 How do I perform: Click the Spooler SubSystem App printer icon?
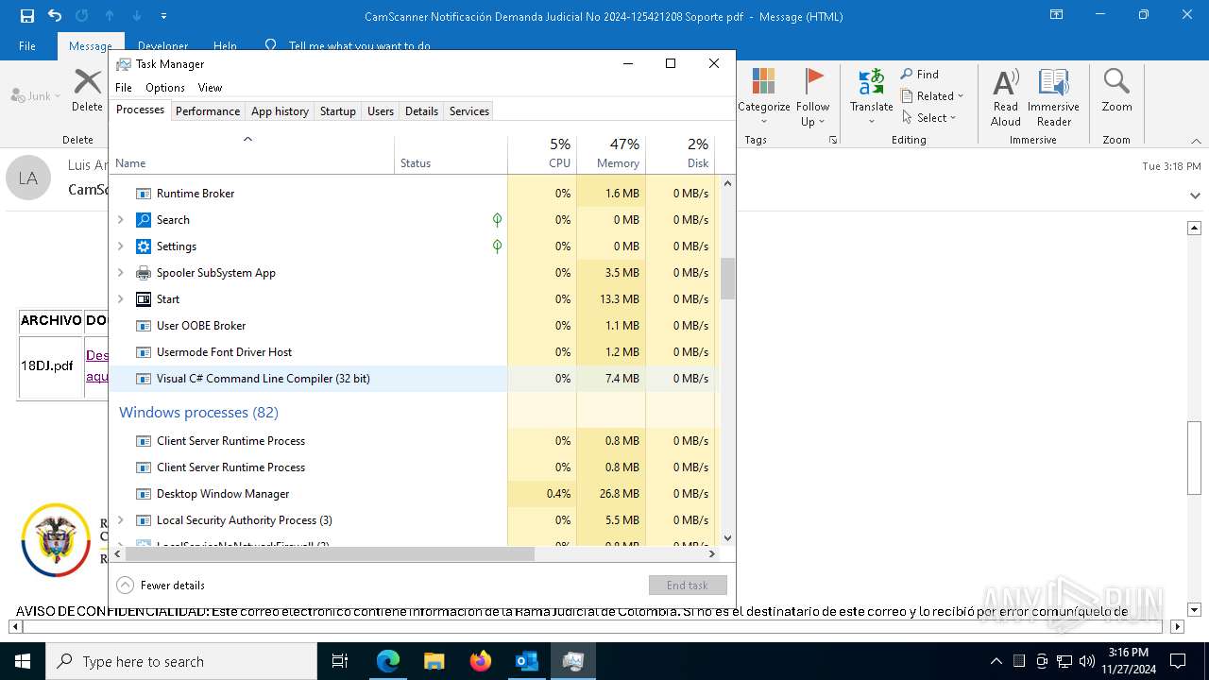[x=144, y=273]
